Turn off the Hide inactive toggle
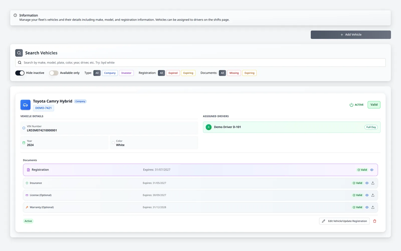Image resolution: width=401 pixels, height=251 pixels. coord(20,73)
